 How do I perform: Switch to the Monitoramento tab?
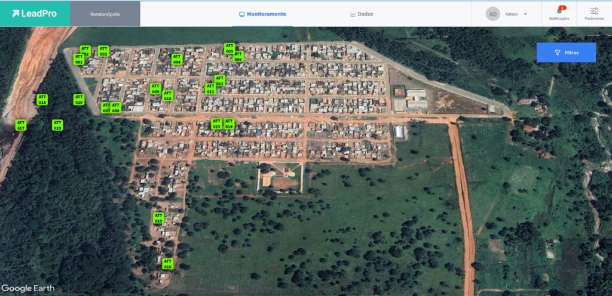pyautogui.click(x=262, y=14)
